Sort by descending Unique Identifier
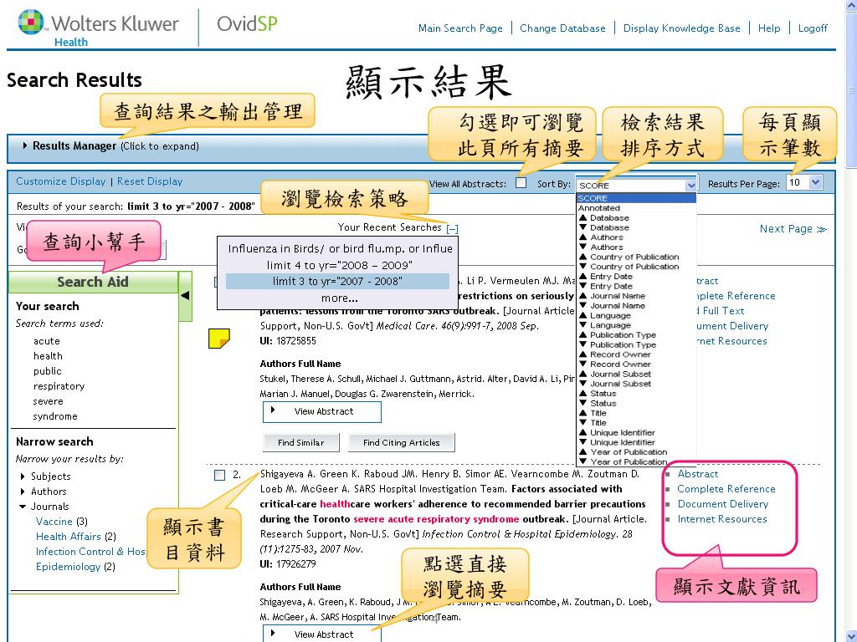857x642 pixels. click(617, 442)
